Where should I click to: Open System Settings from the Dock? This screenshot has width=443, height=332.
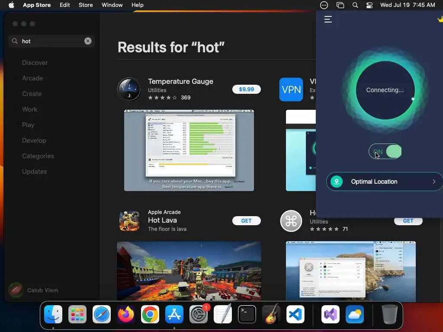(199, 314)
